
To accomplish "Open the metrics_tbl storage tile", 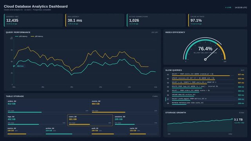I will (25, 131).
